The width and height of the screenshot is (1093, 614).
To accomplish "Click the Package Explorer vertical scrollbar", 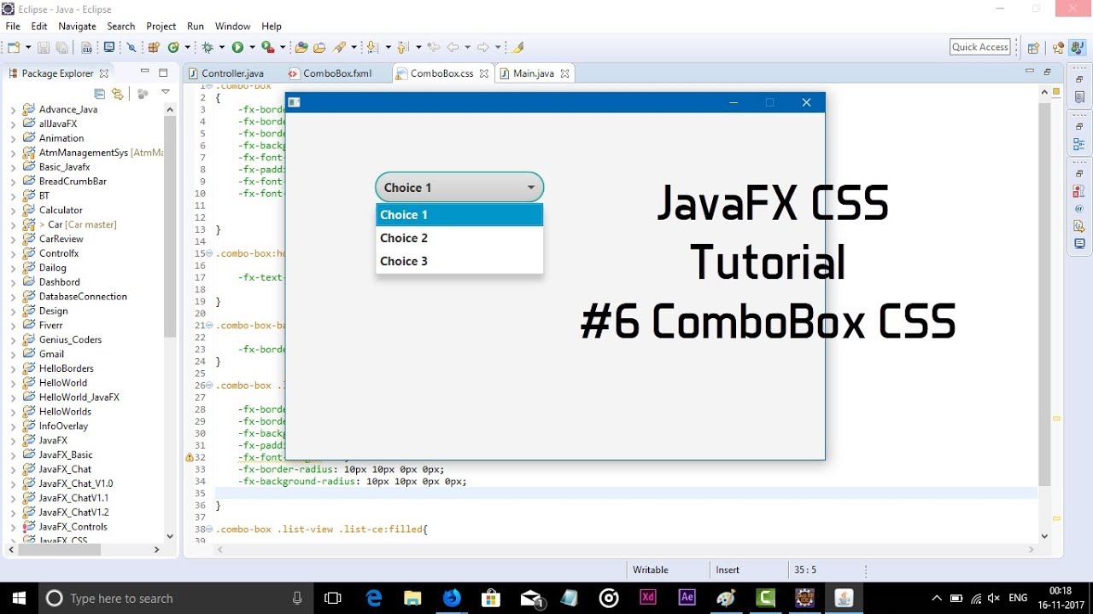I will tap(170, 322).
